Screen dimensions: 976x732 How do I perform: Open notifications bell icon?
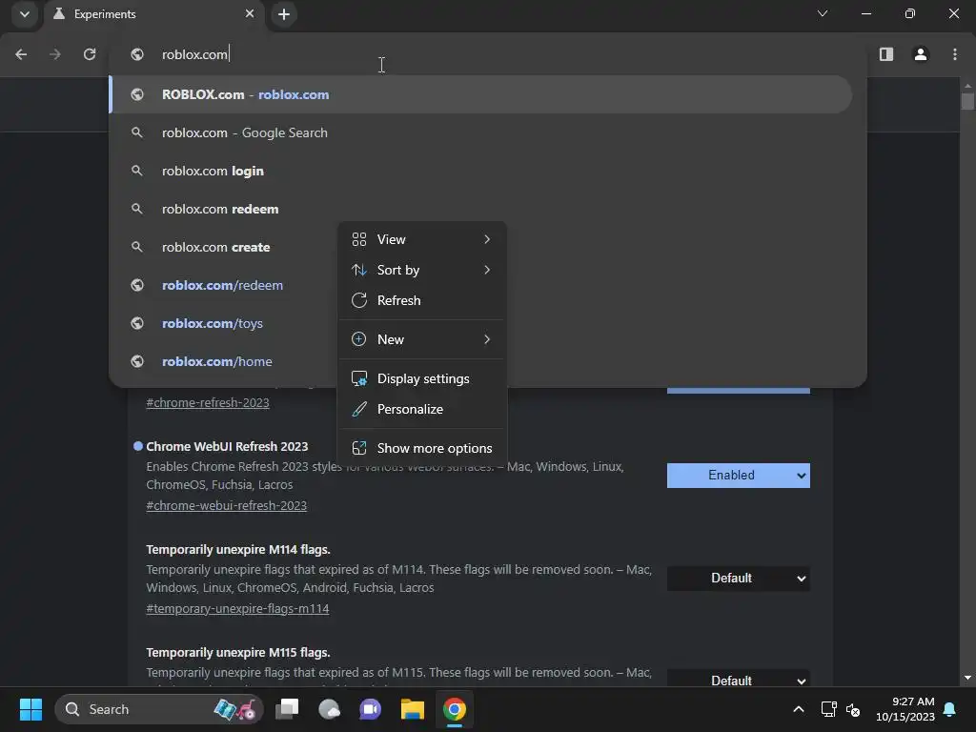pos(950,709)
